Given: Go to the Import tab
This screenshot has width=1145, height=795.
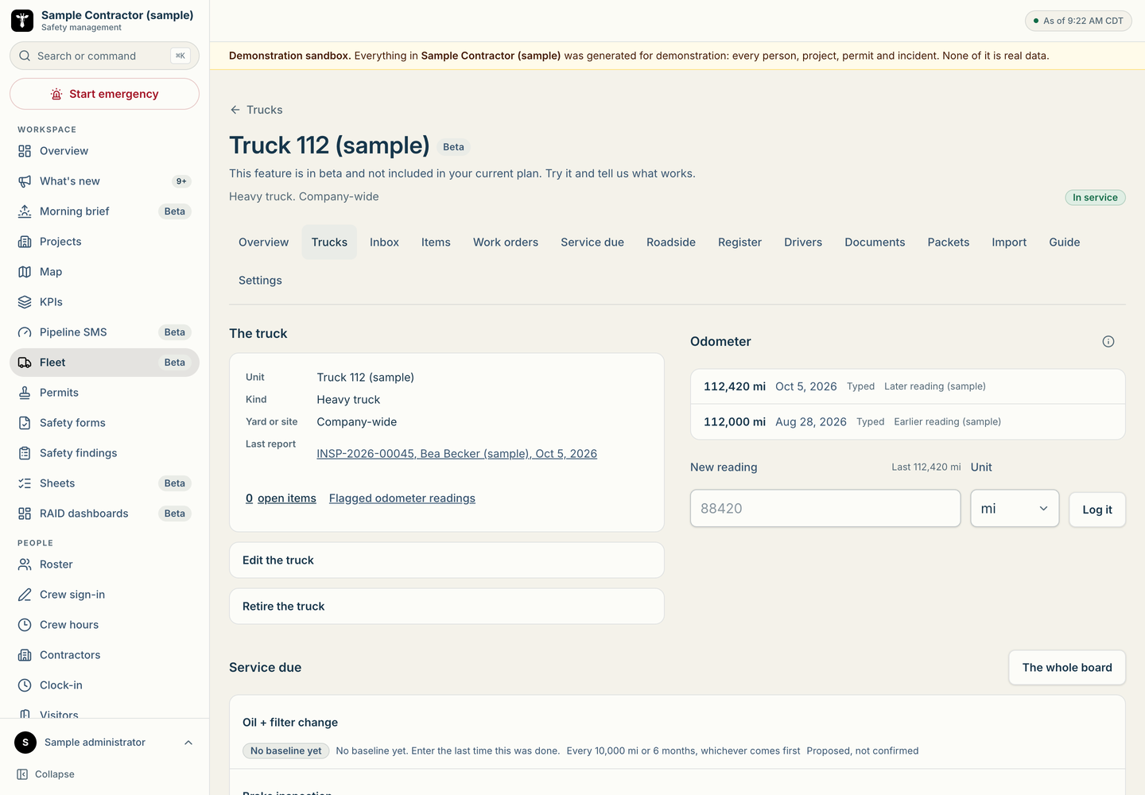Looking at the screenshot, I should pos(1009,242).
